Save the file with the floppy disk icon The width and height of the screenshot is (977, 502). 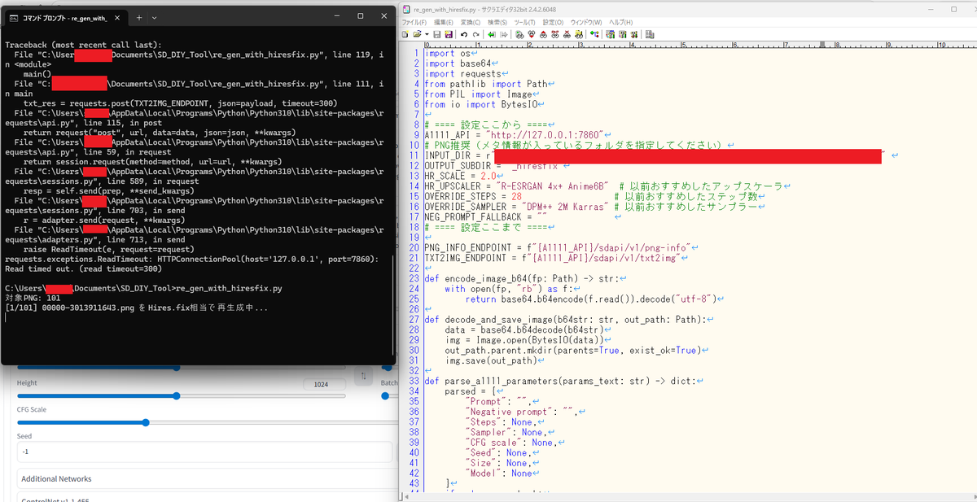tap(436, 34)
